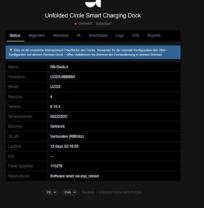Go to the Anschlüsse tab
Screen dimensions: 204x208
98,35
